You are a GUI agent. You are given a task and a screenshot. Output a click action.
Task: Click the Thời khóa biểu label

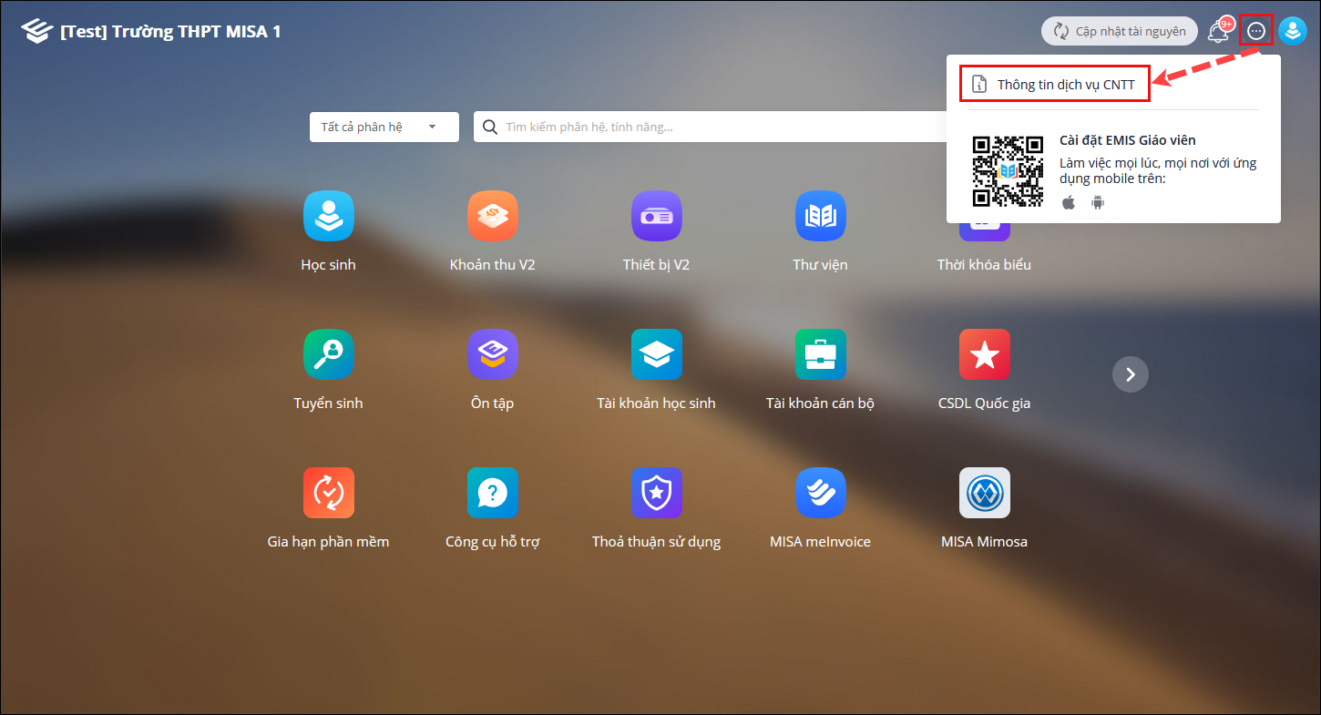click(984, 265)
